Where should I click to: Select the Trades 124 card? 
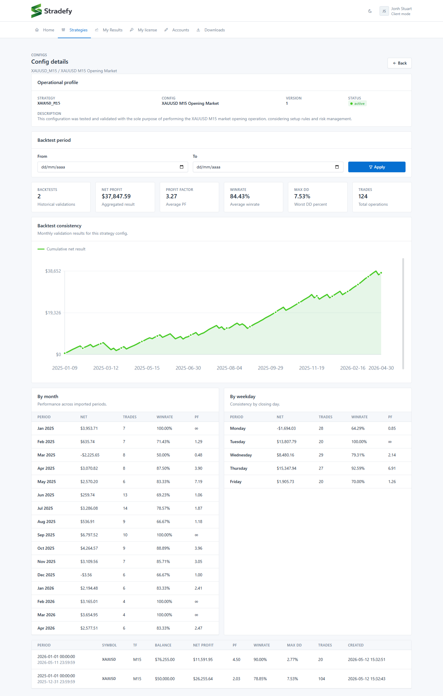382,197
